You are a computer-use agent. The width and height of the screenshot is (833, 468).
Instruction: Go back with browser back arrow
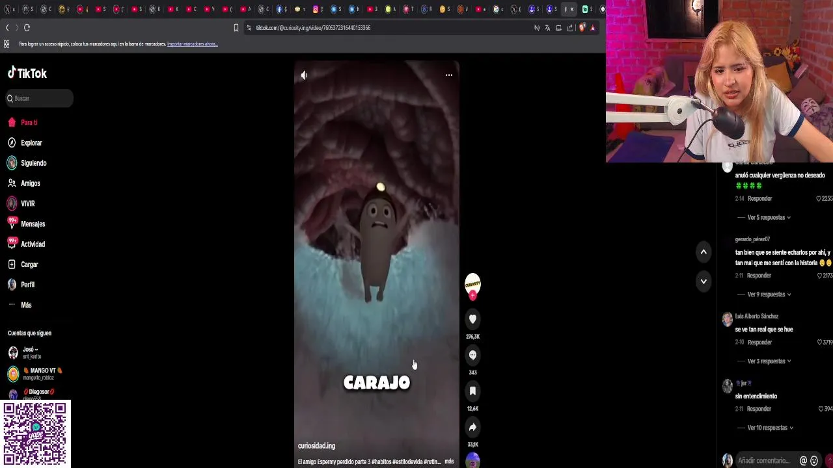point(7,28)
